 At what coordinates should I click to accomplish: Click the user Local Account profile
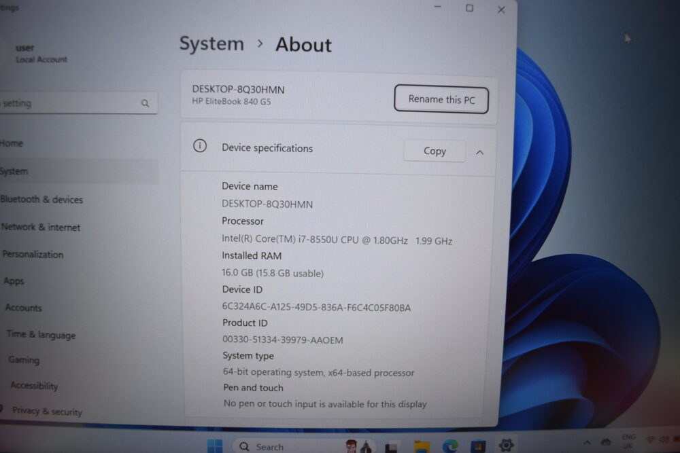41,53
